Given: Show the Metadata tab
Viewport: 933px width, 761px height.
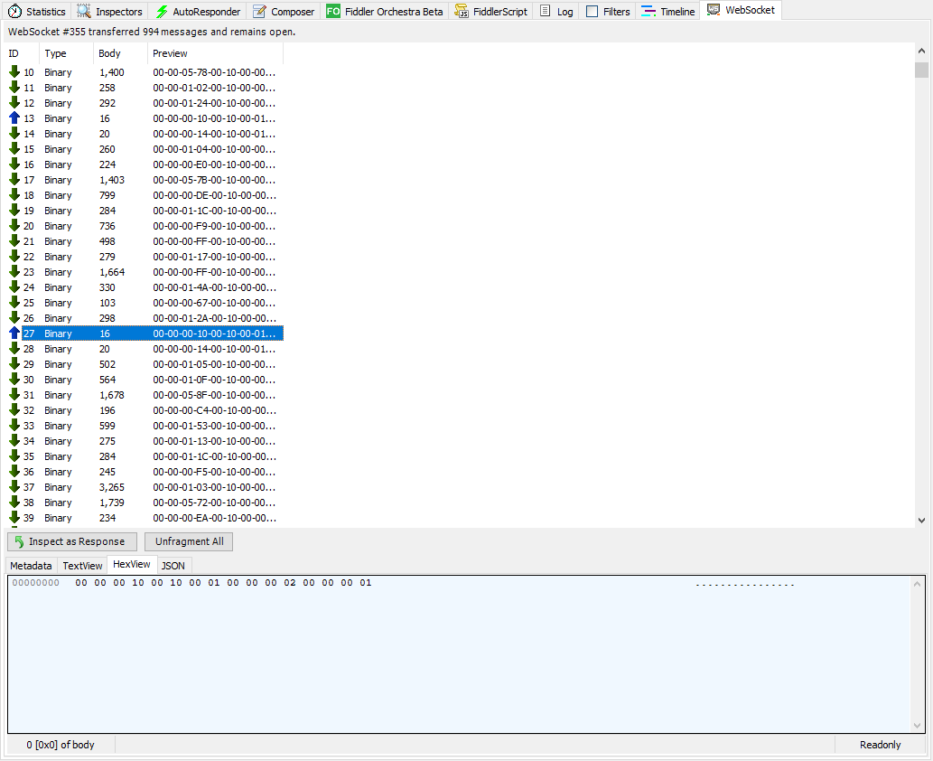Looking at the screenshot, I should (31, 566).
